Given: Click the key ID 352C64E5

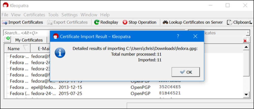Looking at the screenshot, I should pos(170,87).
